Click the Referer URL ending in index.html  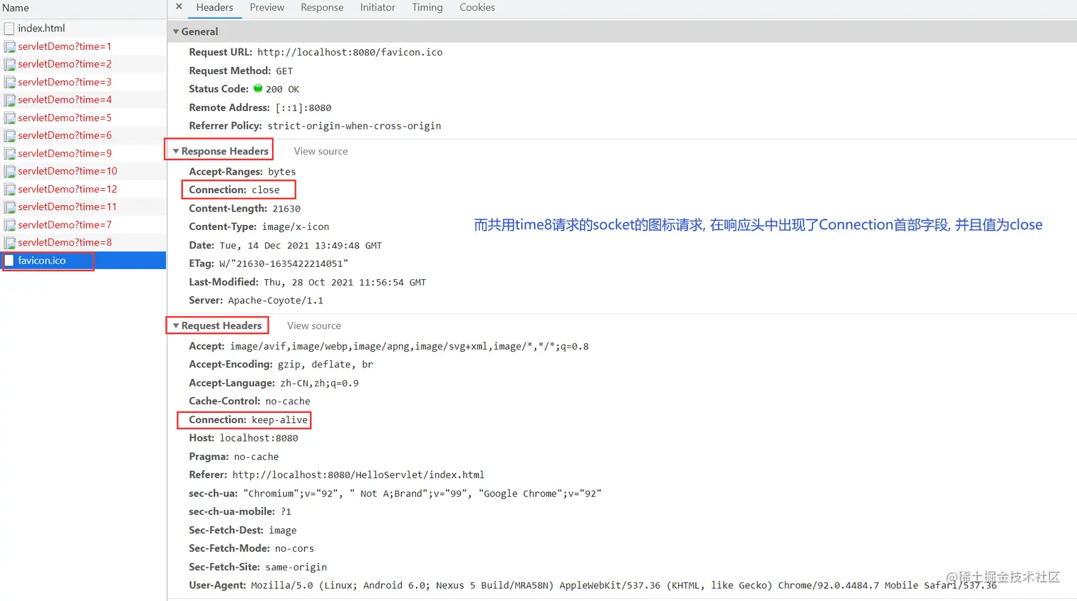coord(358,475)
